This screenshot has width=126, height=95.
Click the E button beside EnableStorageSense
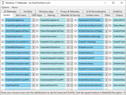pyautogui.click(x=34, y=20)
